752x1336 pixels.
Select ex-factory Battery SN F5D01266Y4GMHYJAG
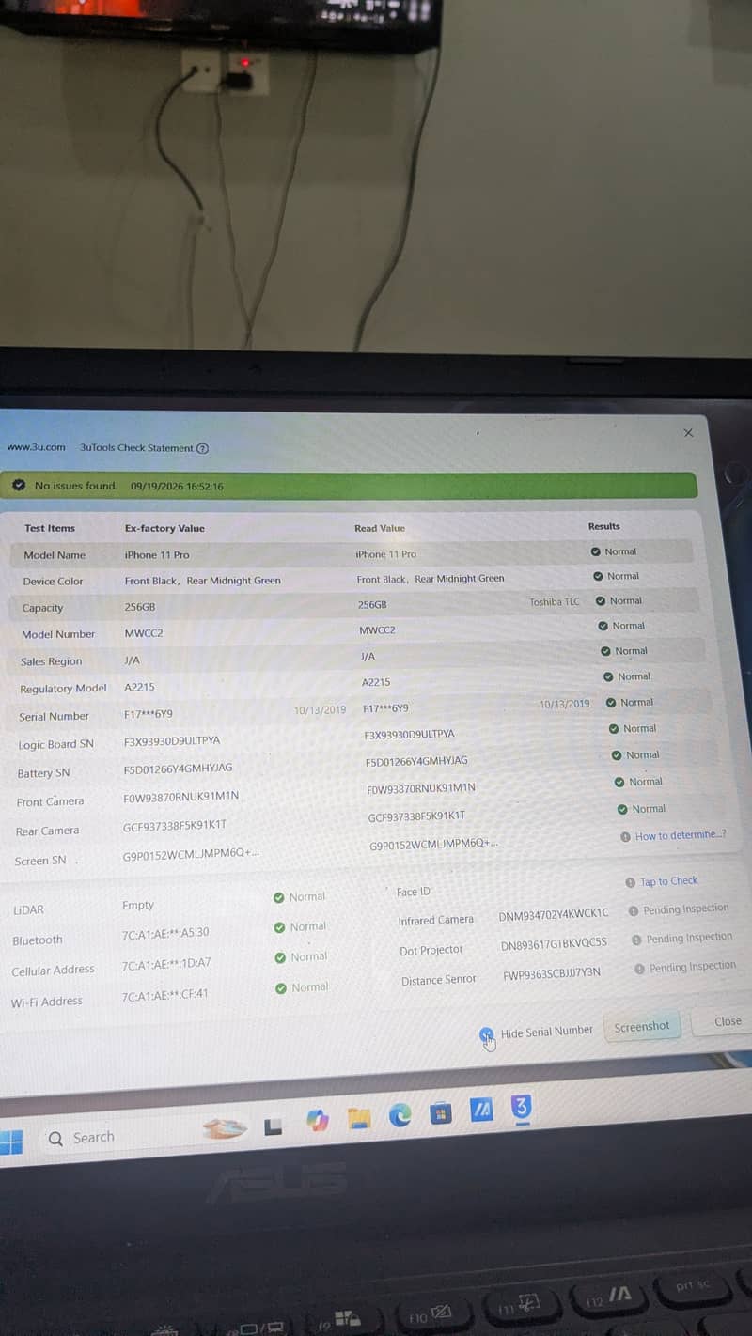[178, 769]
